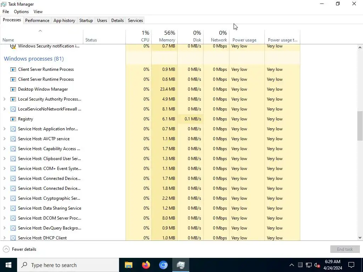Viewport: 363px width, 272px height.
Task: Click the Service Host: Cryptographic Ser... gear icon
Action: pyautogui.click(x=13, y=198)
